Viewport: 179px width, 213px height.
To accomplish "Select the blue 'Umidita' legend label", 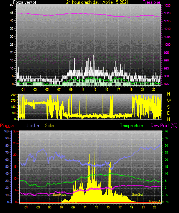I will 32,125.
